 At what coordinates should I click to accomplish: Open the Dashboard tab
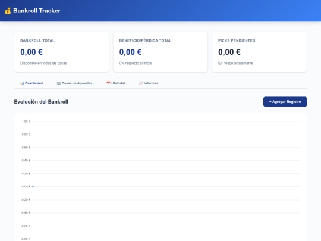coord(32,83)
